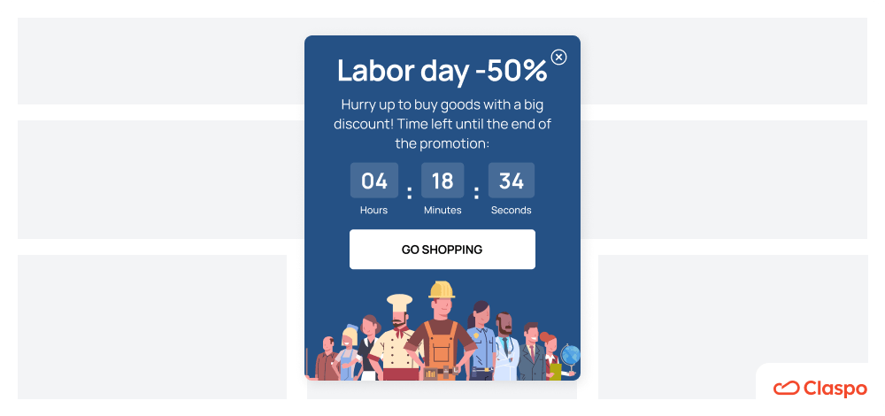The height and width of the screenshot is (416, 885).
Task: Click the police officer figure
Action: pos(481,341)
